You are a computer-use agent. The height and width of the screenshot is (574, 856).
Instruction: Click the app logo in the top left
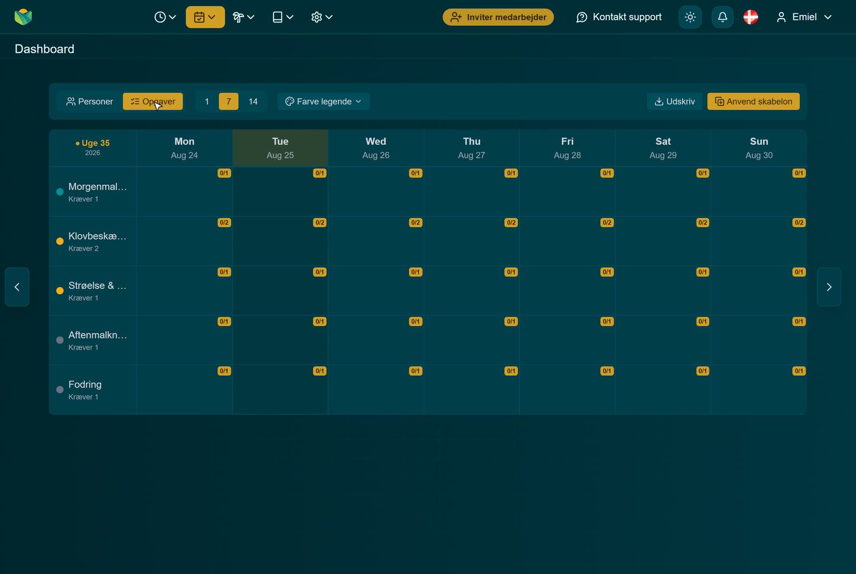23,17
